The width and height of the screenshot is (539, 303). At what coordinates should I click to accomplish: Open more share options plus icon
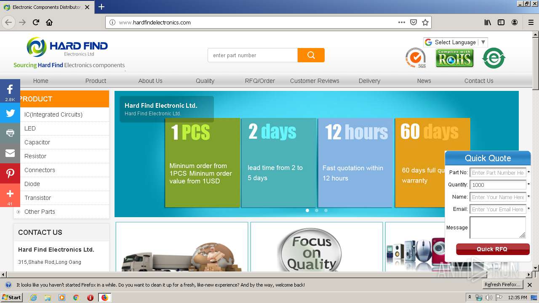[x=10, y=195]
